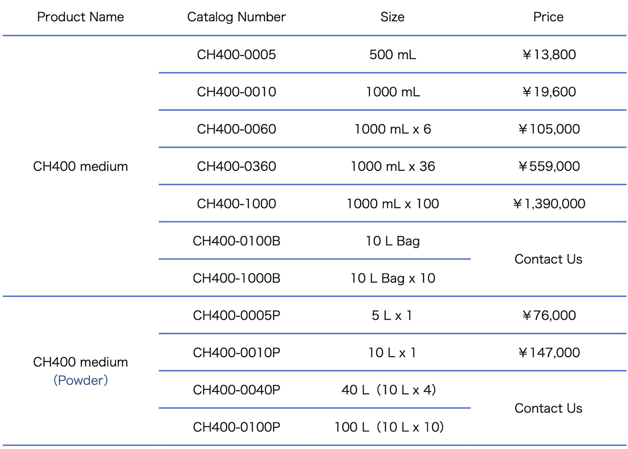The width and height of the screenshot is (628, 449).
Task: Click the Size column header
Action: point(392,17)
